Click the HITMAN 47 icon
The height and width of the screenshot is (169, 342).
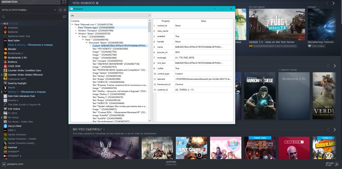(5, 151)
